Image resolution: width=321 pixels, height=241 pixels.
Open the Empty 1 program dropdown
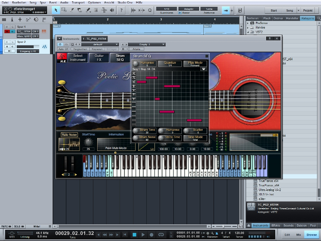point(146,44)
